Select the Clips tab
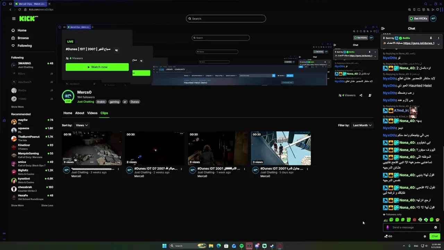 (104, 113)
